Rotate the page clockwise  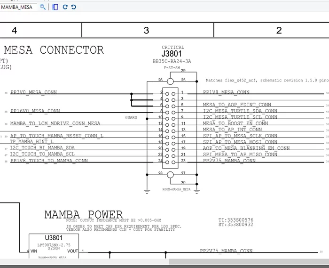tap(65, 7)
